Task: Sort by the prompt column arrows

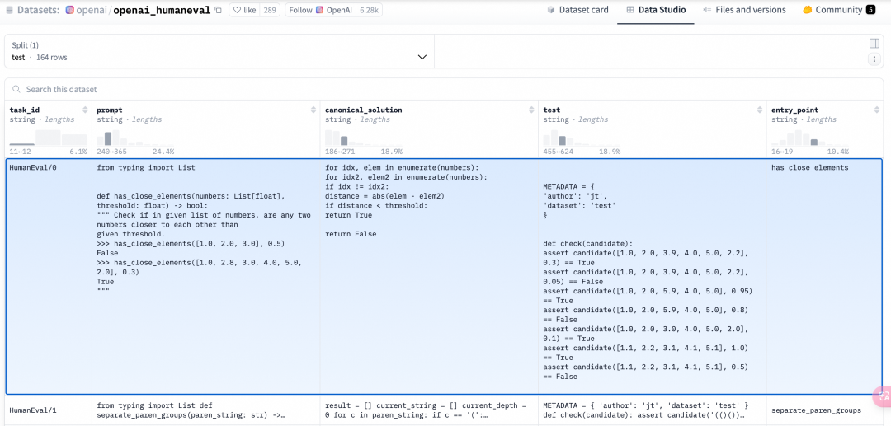Action: click(313, 110)
